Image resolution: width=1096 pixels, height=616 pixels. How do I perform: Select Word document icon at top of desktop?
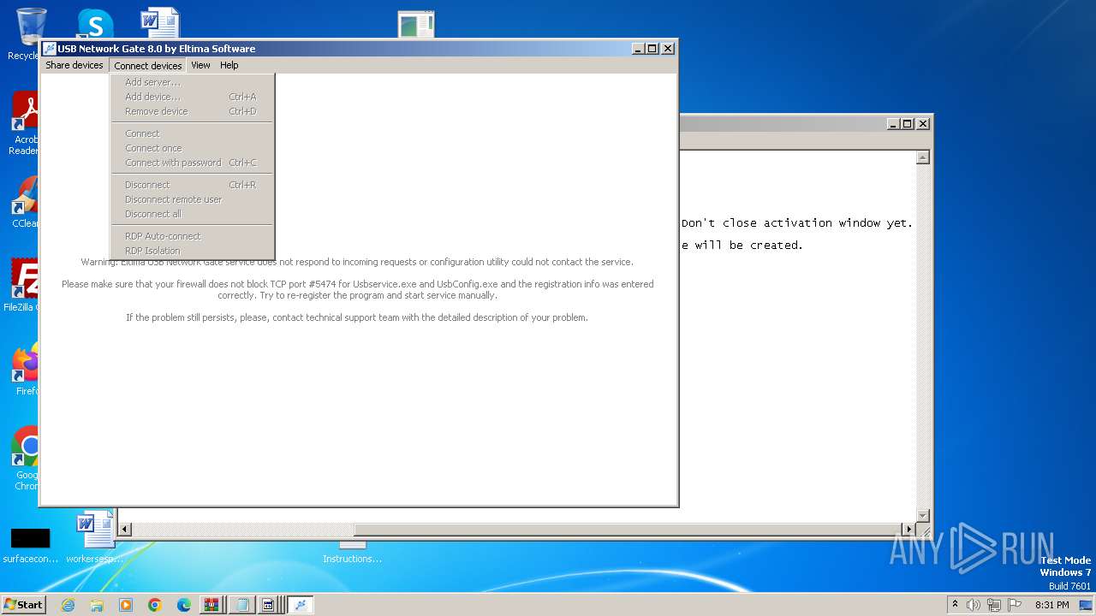point(159,23)
